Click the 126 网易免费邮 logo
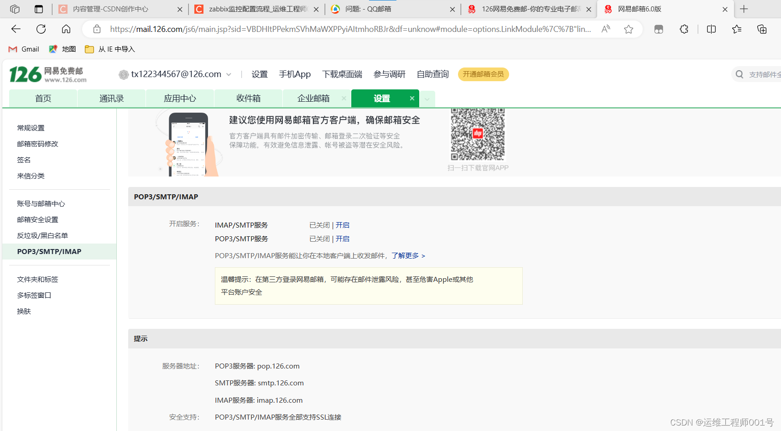 48,74
